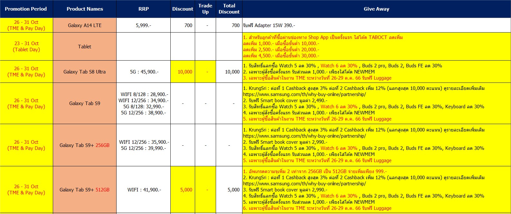Select the Galaxy Tab S8 Ultra cell
Screen dimensions: 511x214
(x=85, y=72)
